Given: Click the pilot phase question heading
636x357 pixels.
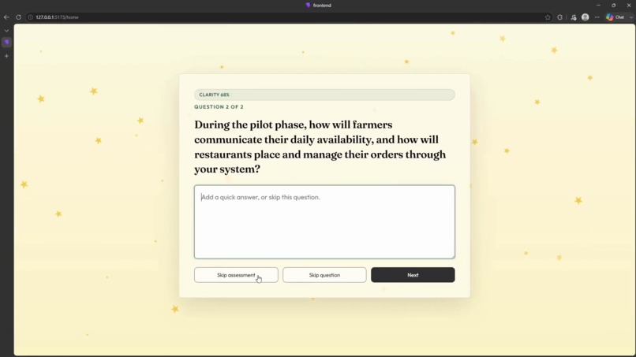Looking at the screenshot, I should click(x=320, y=147).
